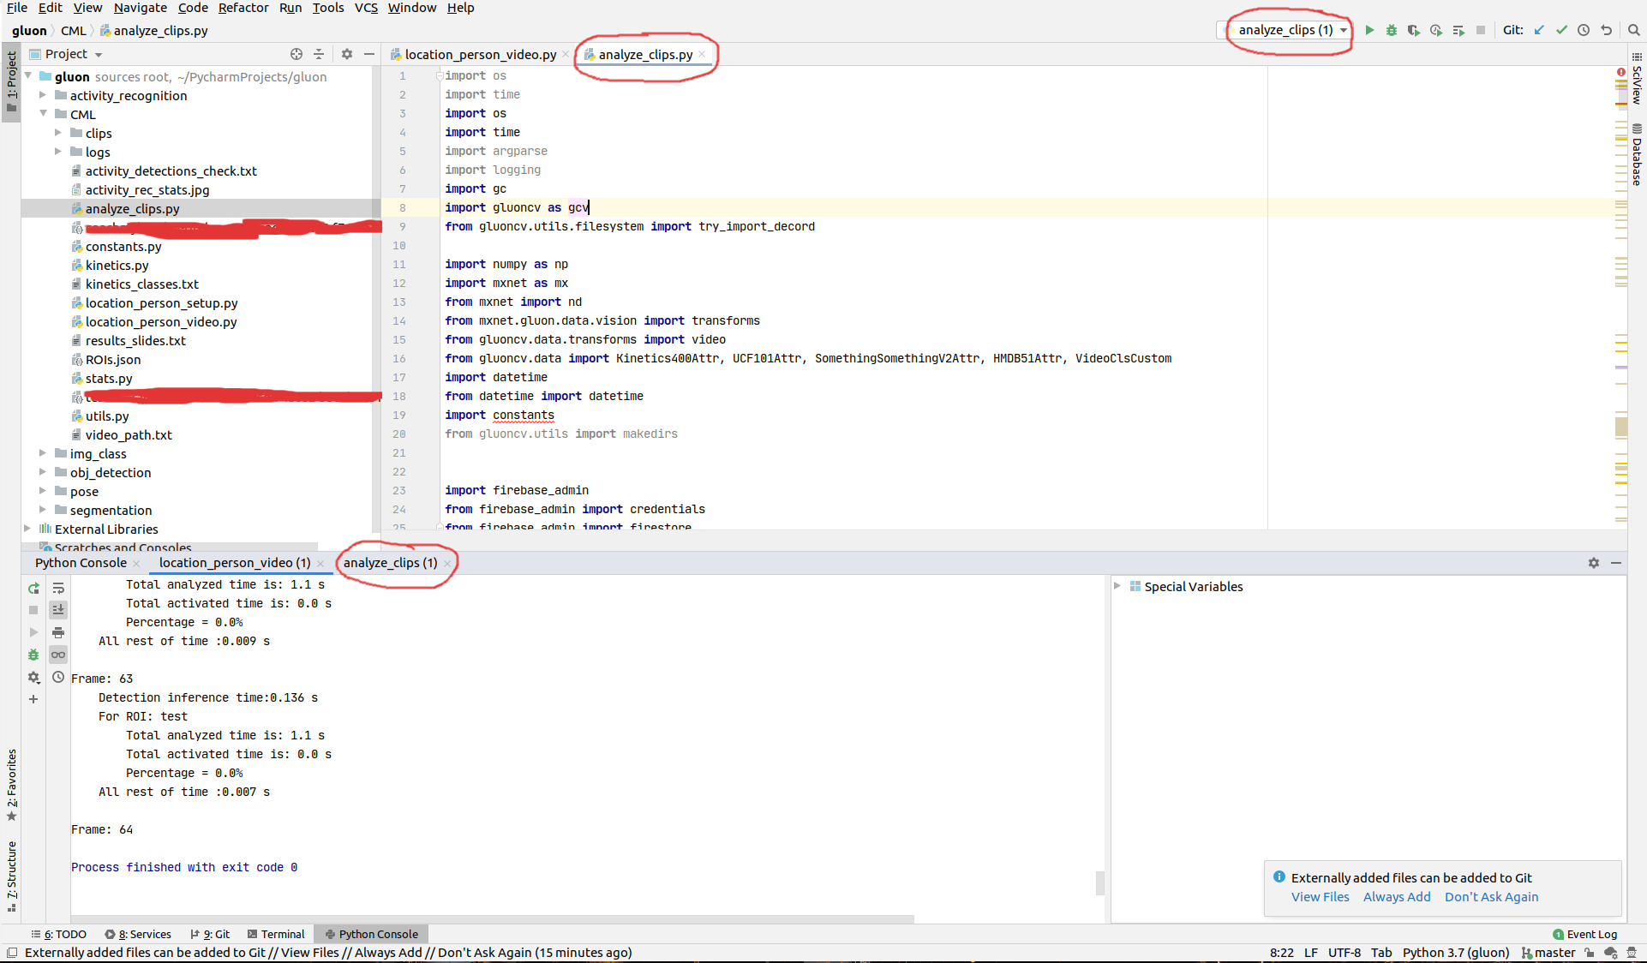Toggle scroll to end in console

click(58, 610)
